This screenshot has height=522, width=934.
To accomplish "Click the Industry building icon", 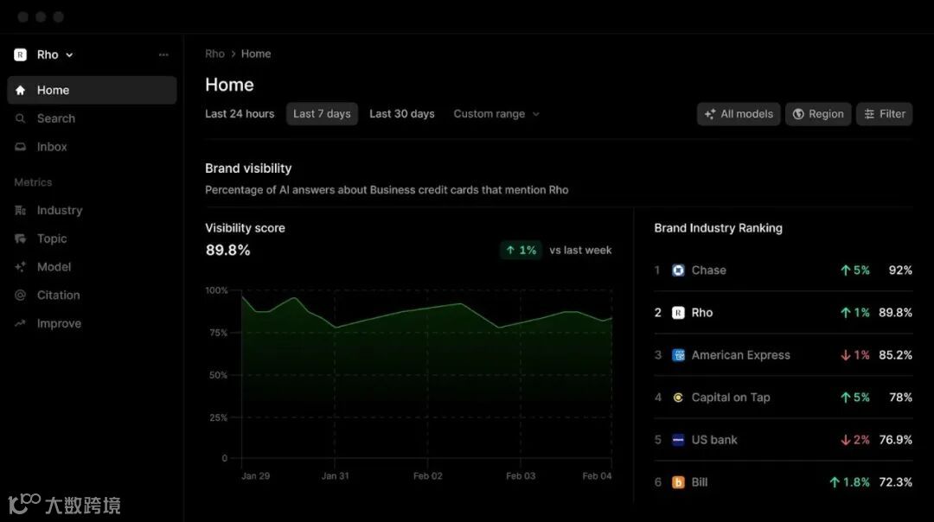I will (x=20, y=210).
